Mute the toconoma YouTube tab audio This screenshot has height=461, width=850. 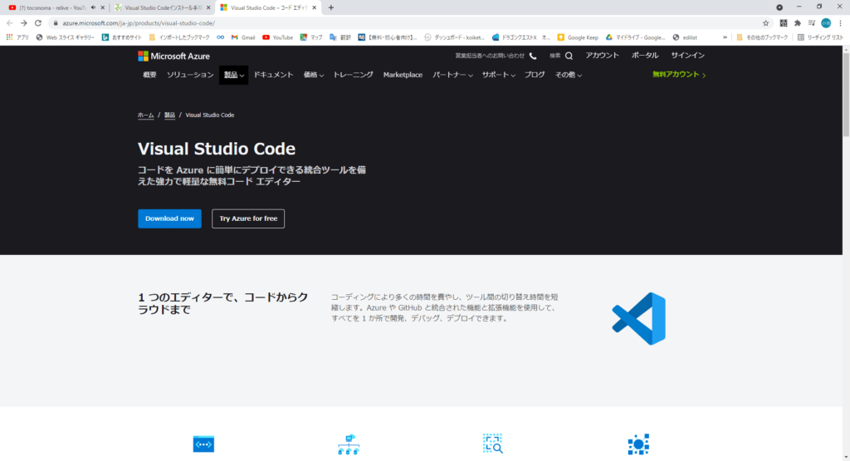(x=93, y=7)
